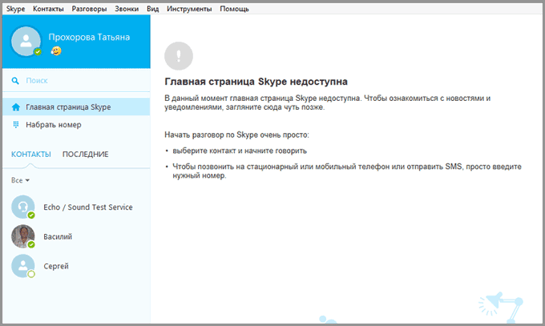Click text Начать разговор по Skype очень просто
545x326 pixels.
click(x=236, y=135)
